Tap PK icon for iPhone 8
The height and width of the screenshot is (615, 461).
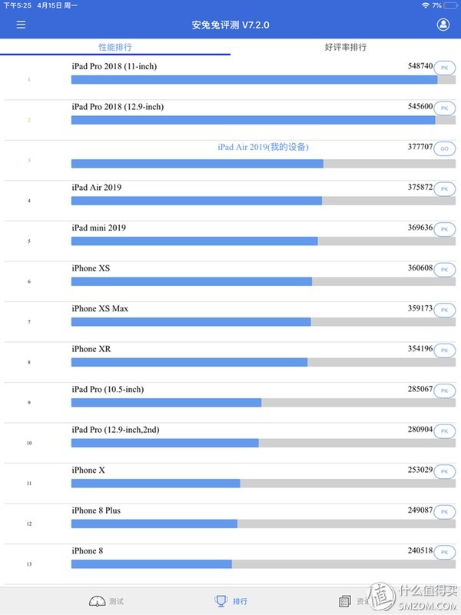[x=444, y=553]
